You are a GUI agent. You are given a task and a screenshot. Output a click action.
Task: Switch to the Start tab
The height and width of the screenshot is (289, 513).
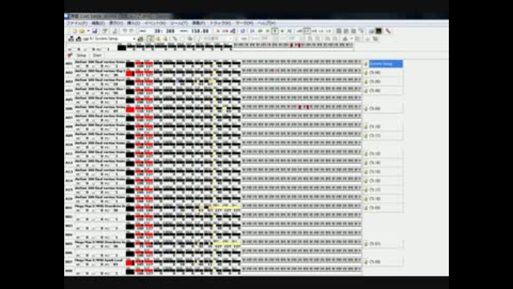pyautogui.click(x=97, y=55)
